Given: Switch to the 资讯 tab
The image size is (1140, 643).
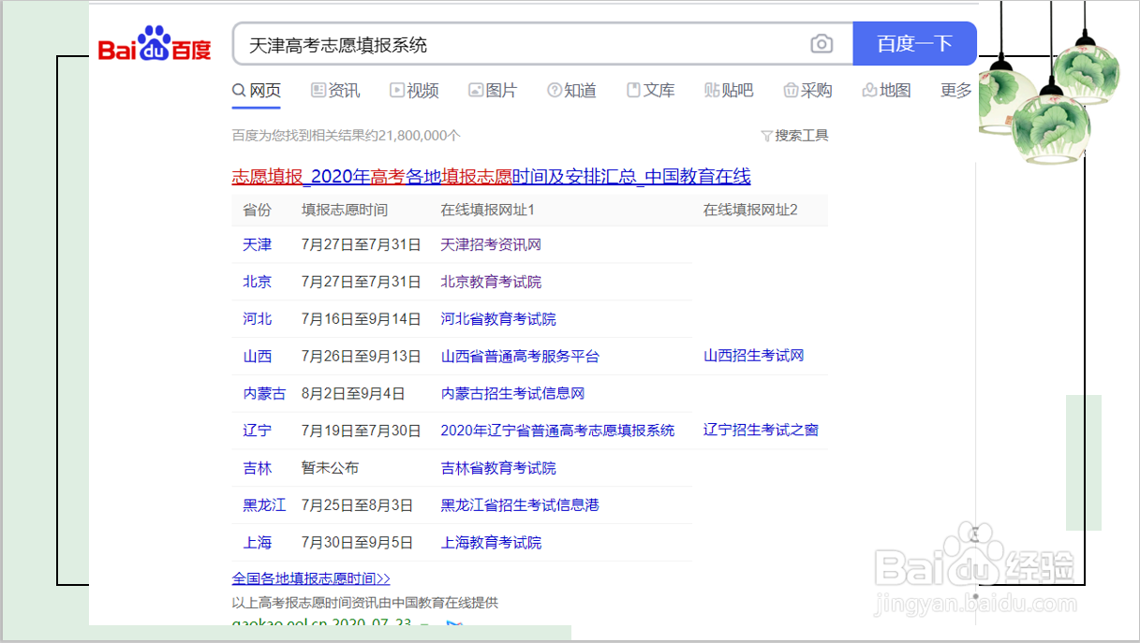Looking at the screenshot, I should 335,91.
